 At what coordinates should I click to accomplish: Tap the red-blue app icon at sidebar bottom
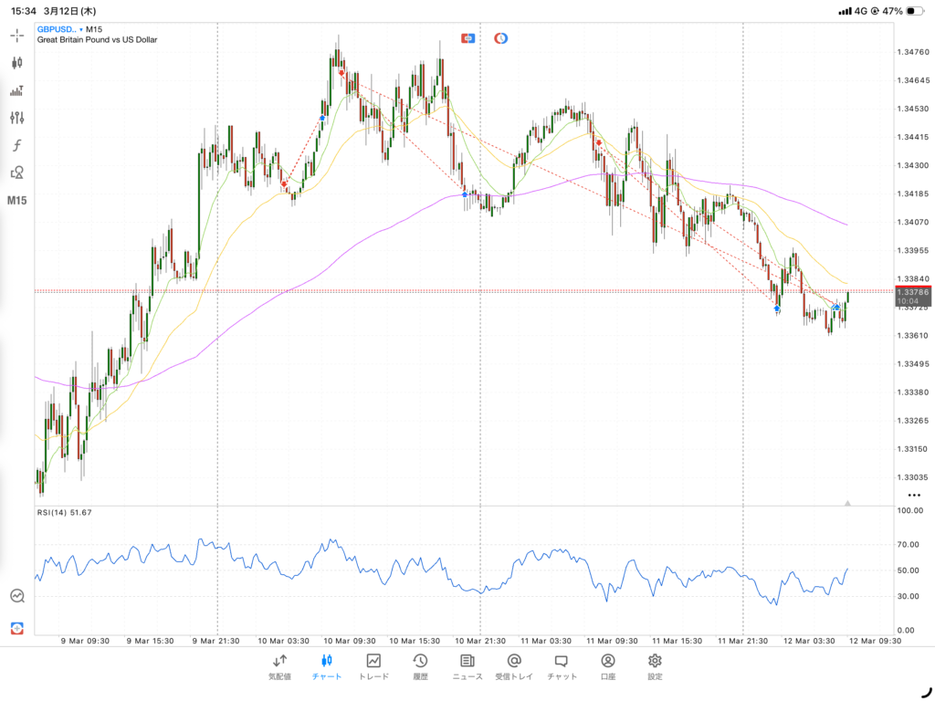[x=16, y=628]
